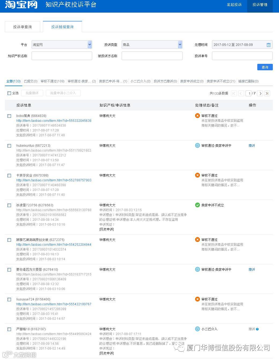Click pending status icon for 要你是因为太委屈

(198, 269)
